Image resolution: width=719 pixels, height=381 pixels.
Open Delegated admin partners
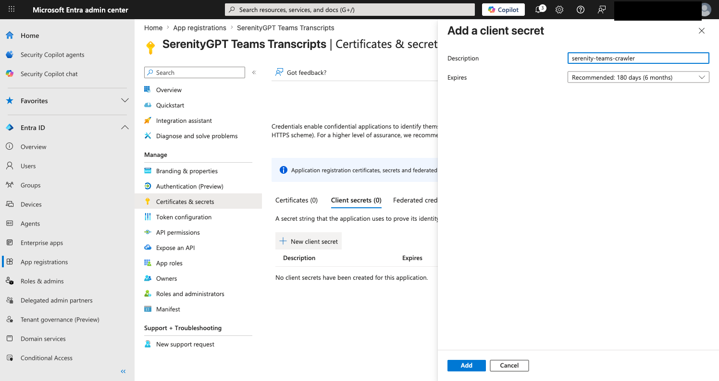tap(57, 300)
